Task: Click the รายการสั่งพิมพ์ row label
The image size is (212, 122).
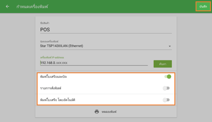Action: tap(51, 88)
